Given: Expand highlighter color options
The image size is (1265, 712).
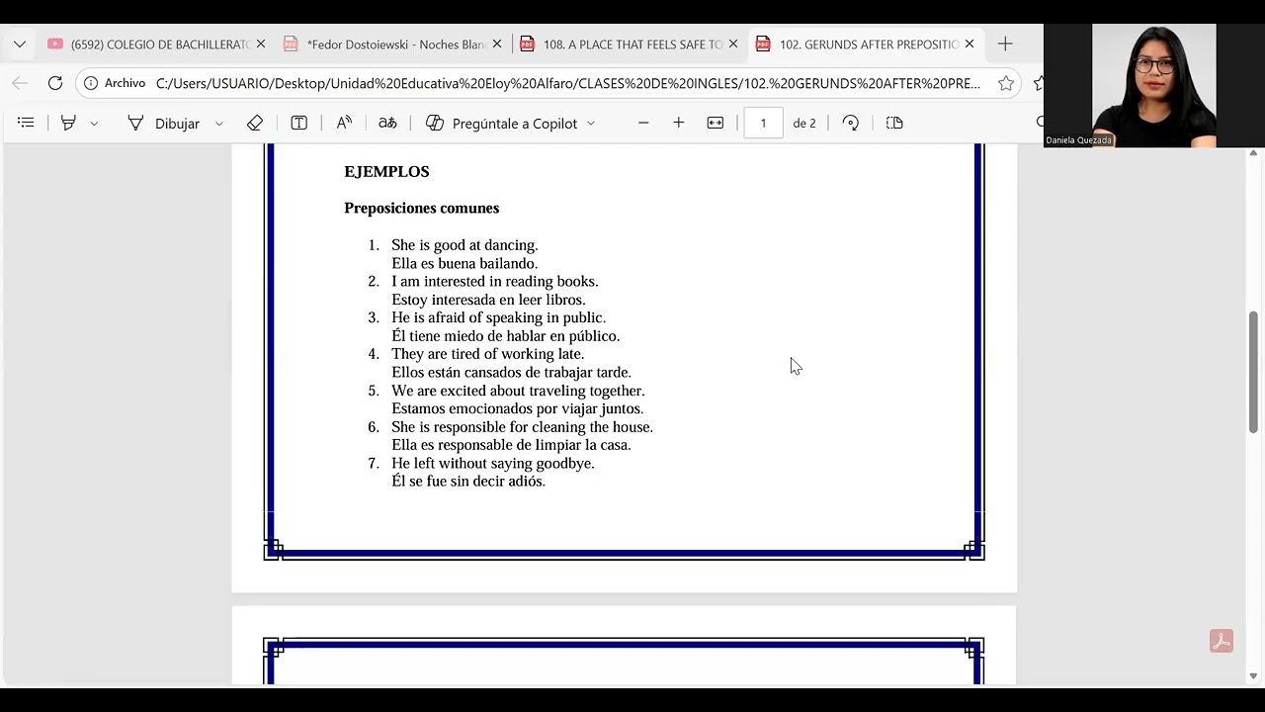Looking at the screenshot, I should click(x=94, y=124).
